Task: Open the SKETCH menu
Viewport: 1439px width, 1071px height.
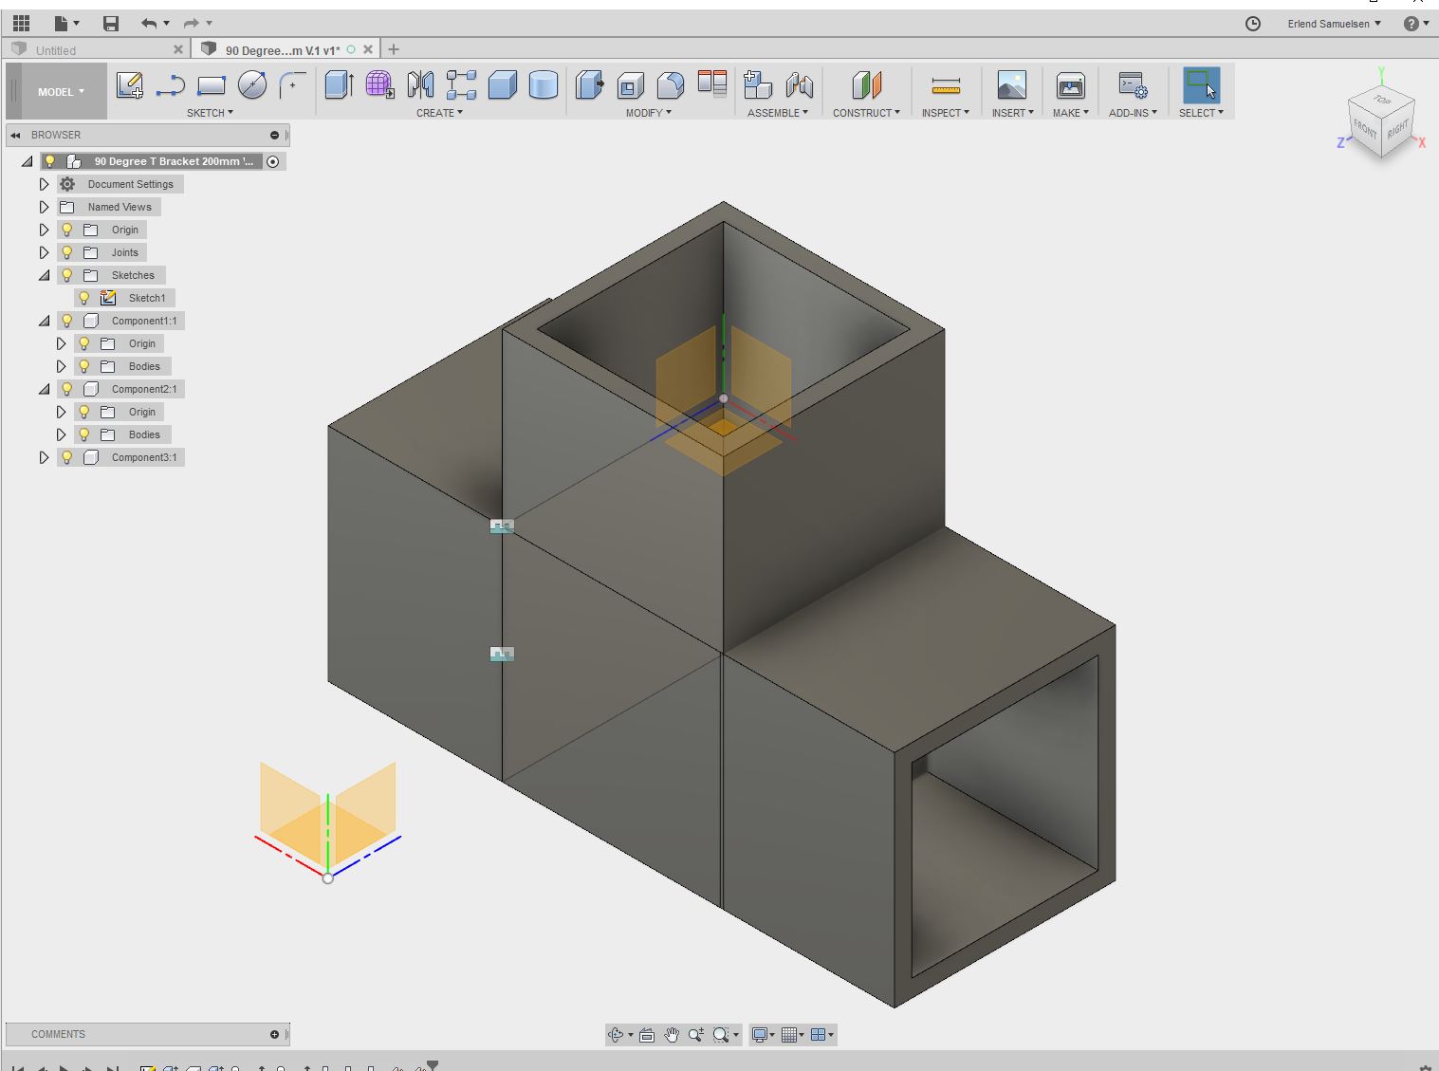Action: click(210, 113)
